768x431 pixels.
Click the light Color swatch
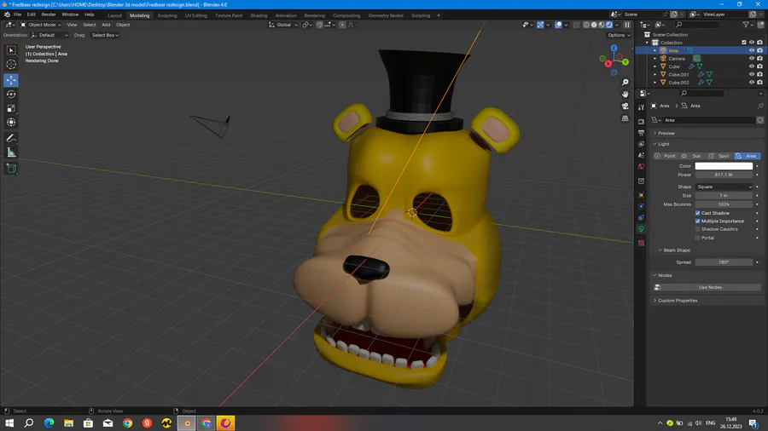coord(724,166)
